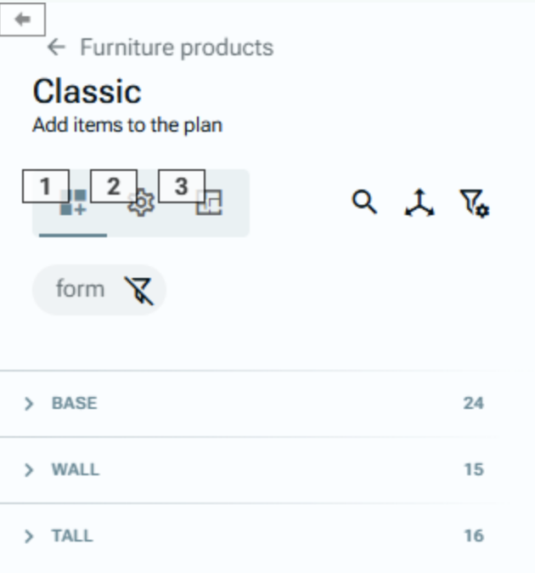Expand the WALL category chevron
Viewport: 535px width, 573px height.
[x=30, y=470]
